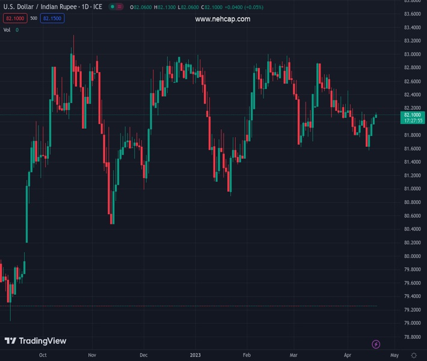Open chart settings gear in bottom corner
This screenshot has width=427, height=361.
click(x=414, y=356)
